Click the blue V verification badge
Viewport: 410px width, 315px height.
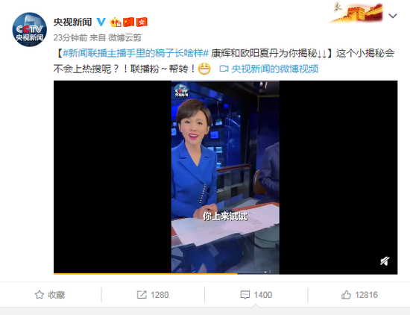[x=101, y=22]
